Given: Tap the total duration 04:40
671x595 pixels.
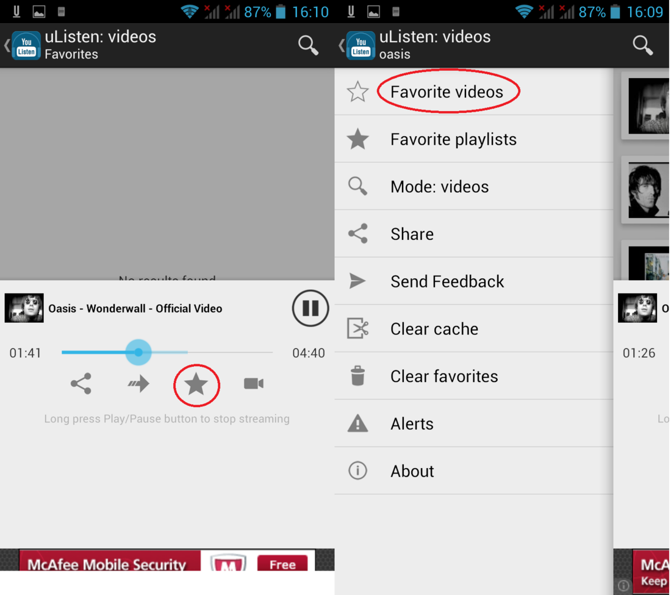Looking at the screenshot, I should (309, 353).
